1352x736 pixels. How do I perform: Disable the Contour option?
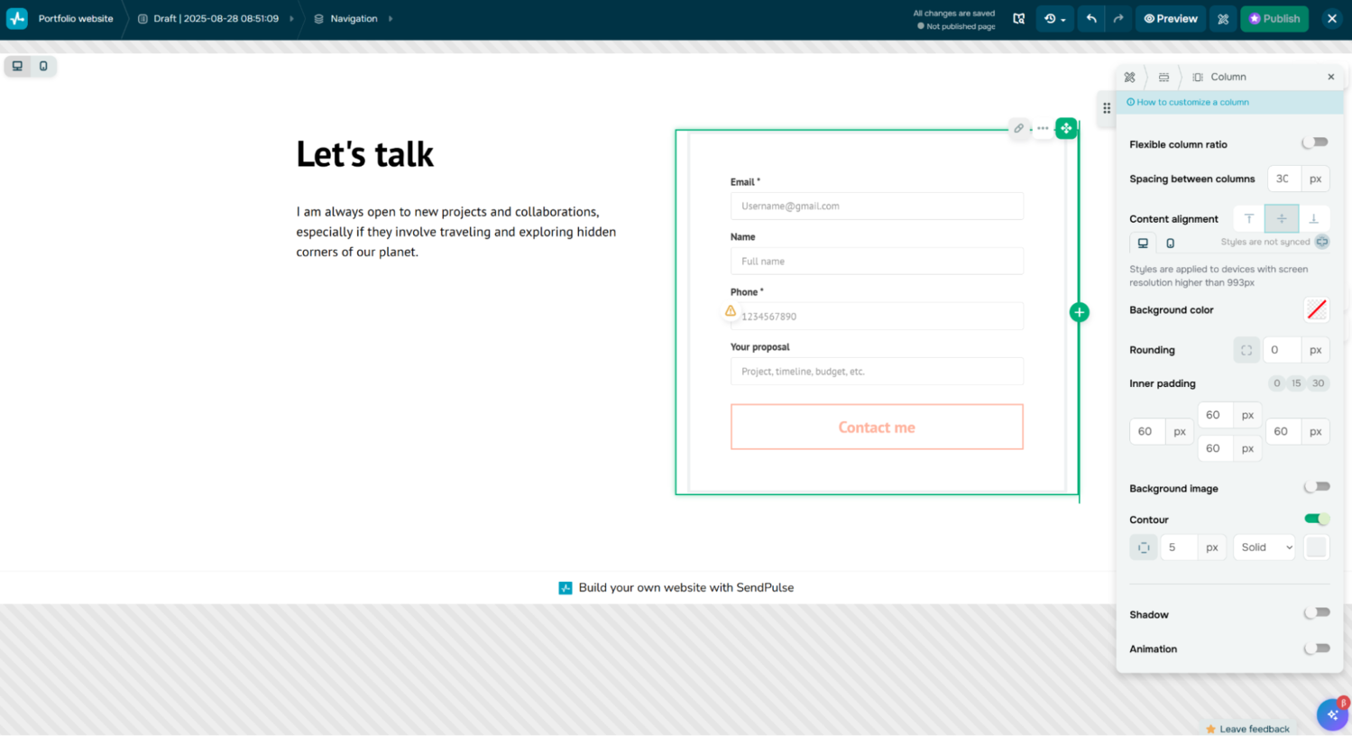point(1316,519)
